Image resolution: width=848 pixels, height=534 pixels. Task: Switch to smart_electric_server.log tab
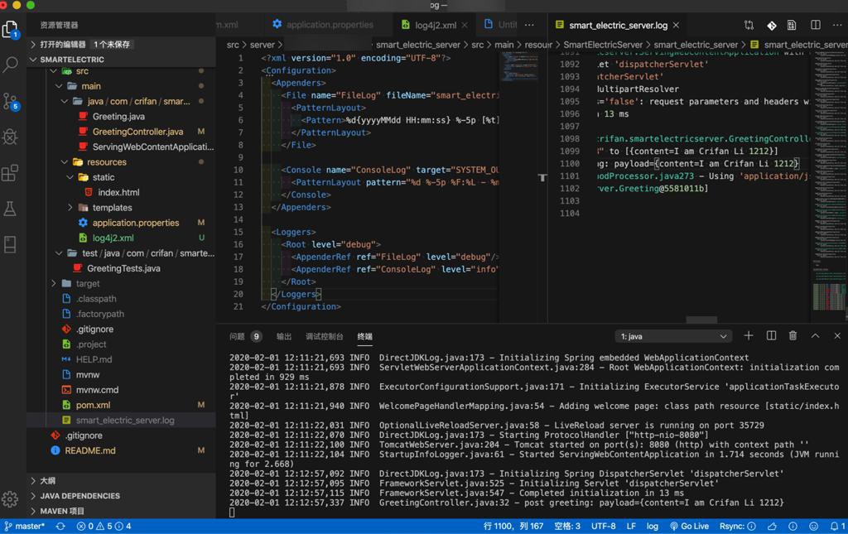click(617, 25)
